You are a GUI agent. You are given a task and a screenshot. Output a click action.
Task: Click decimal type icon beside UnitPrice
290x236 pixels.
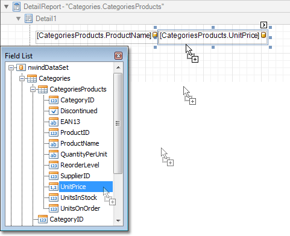point(54,187)
